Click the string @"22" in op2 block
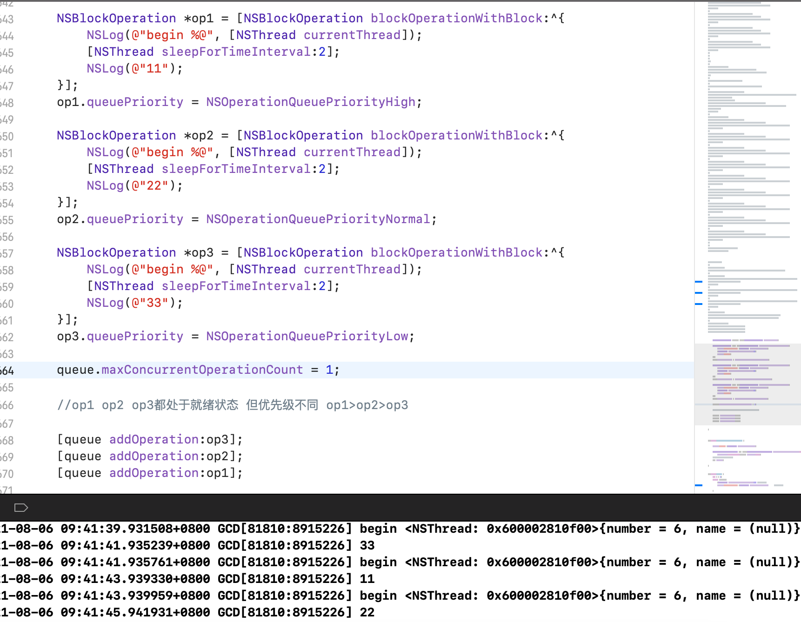801x622 pixels. point(150,186)
